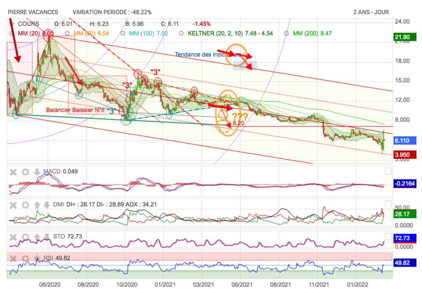Open RSI indicator settings gear
422x289 pixels.
coord(25,258)
